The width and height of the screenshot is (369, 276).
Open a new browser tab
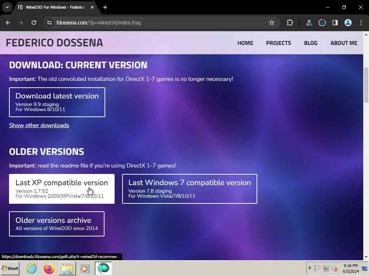tap(105, 7)
